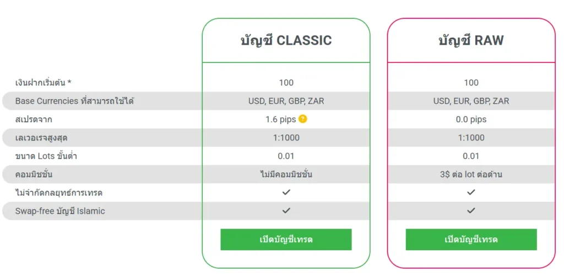Screen dimensions: 564x276
Task: Click the yellow help icon beside 1.6 pips
Action: point(303,119)
